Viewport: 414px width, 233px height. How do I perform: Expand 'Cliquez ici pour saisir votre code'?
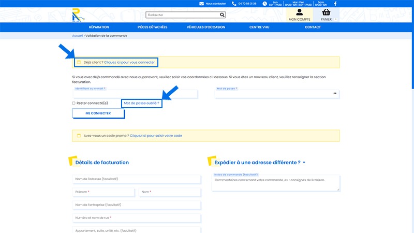click(156, 136)
